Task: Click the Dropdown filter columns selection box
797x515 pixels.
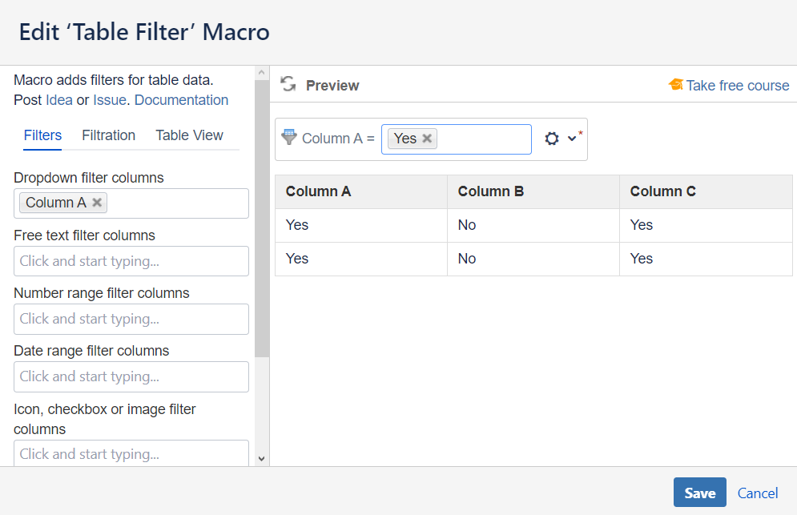Action: tap(176, 203)
